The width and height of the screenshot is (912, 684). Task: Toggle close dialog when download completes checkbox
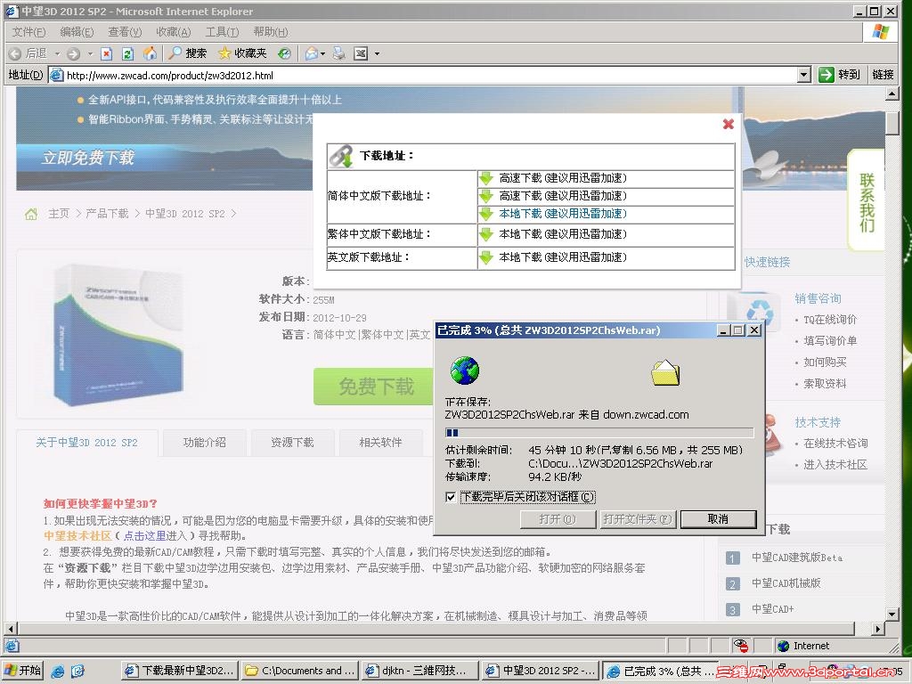[450, 497]
